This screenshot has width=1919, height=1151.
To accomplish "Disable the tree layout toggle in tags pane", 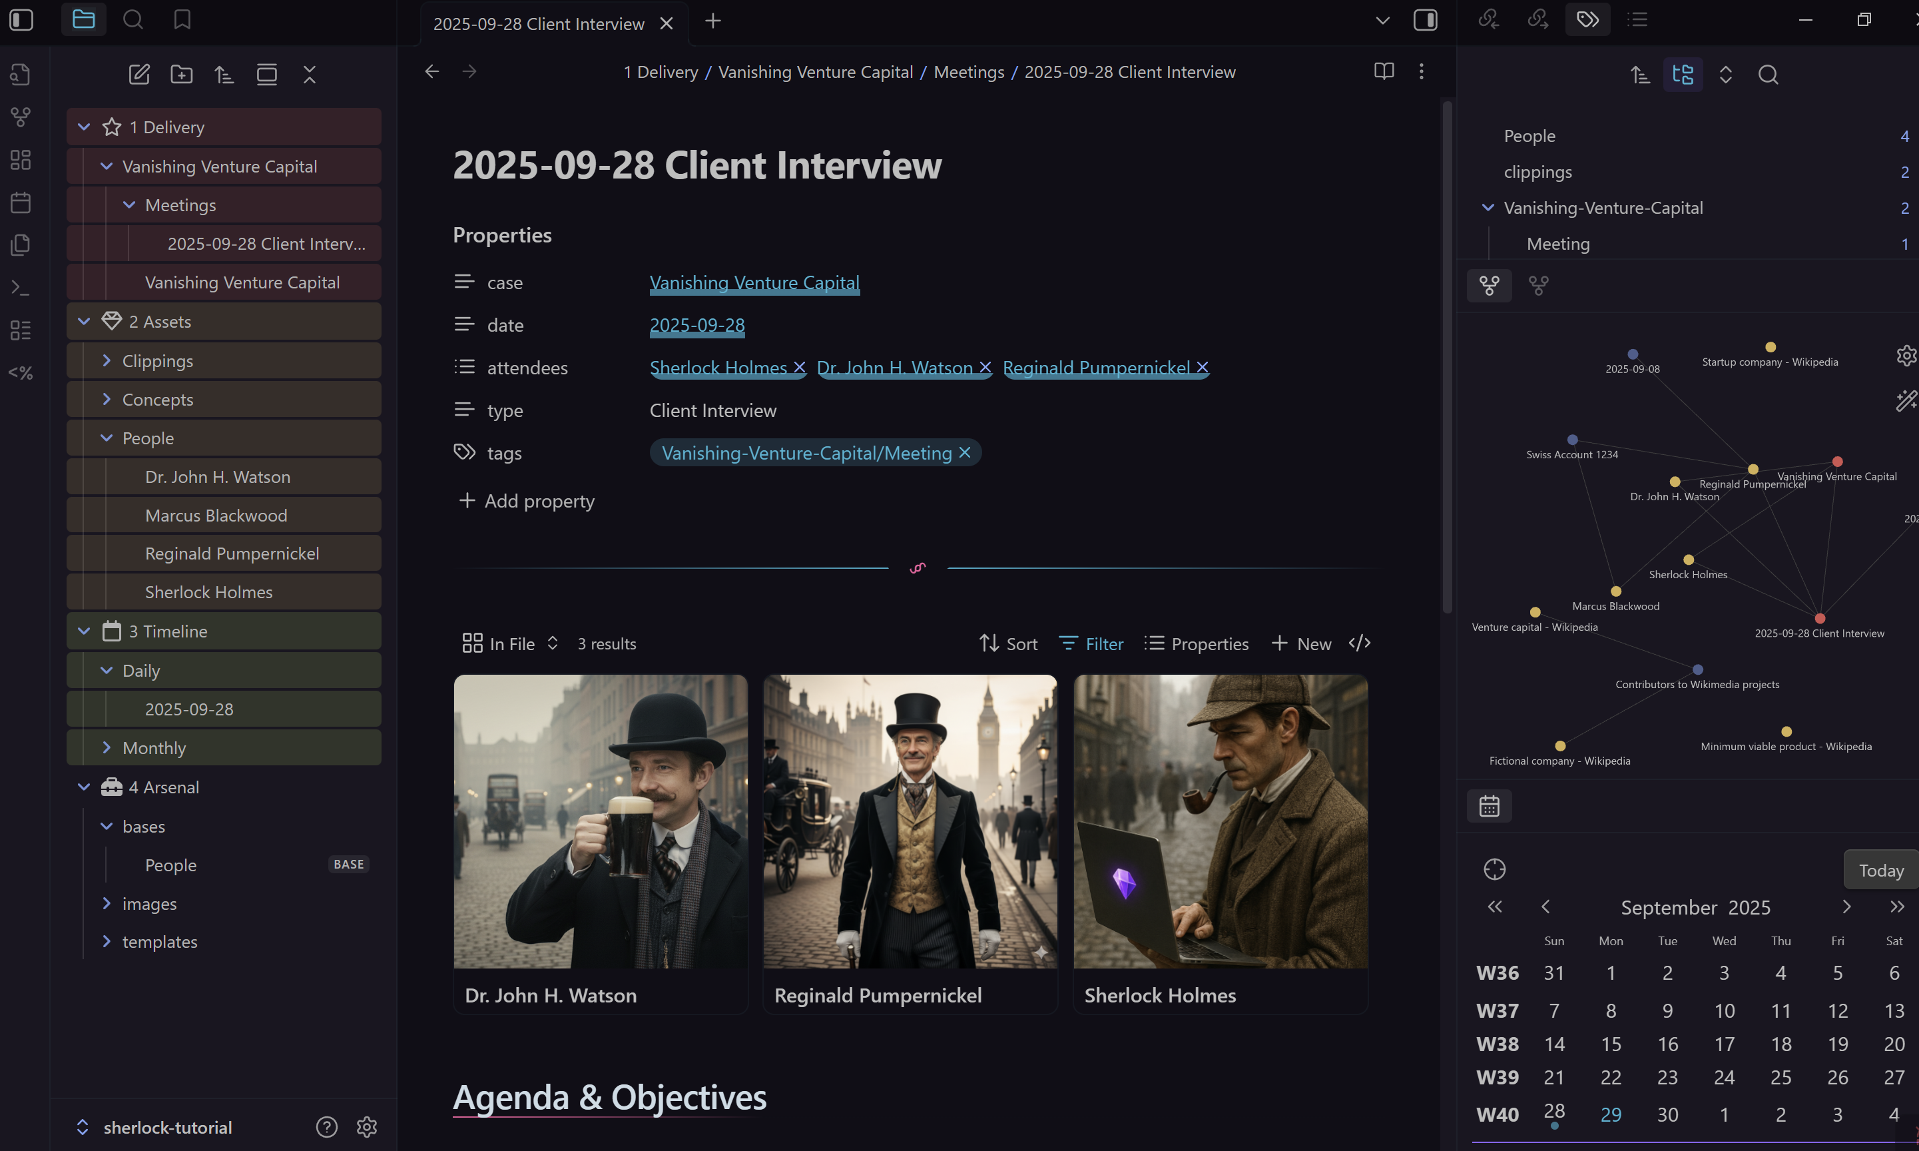I will pos(1683,75).
